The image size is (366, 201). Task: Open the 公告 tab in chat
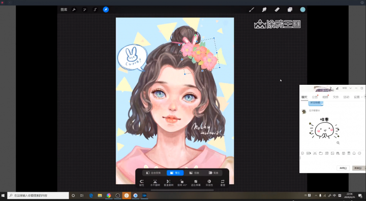(x=315, y=97)
